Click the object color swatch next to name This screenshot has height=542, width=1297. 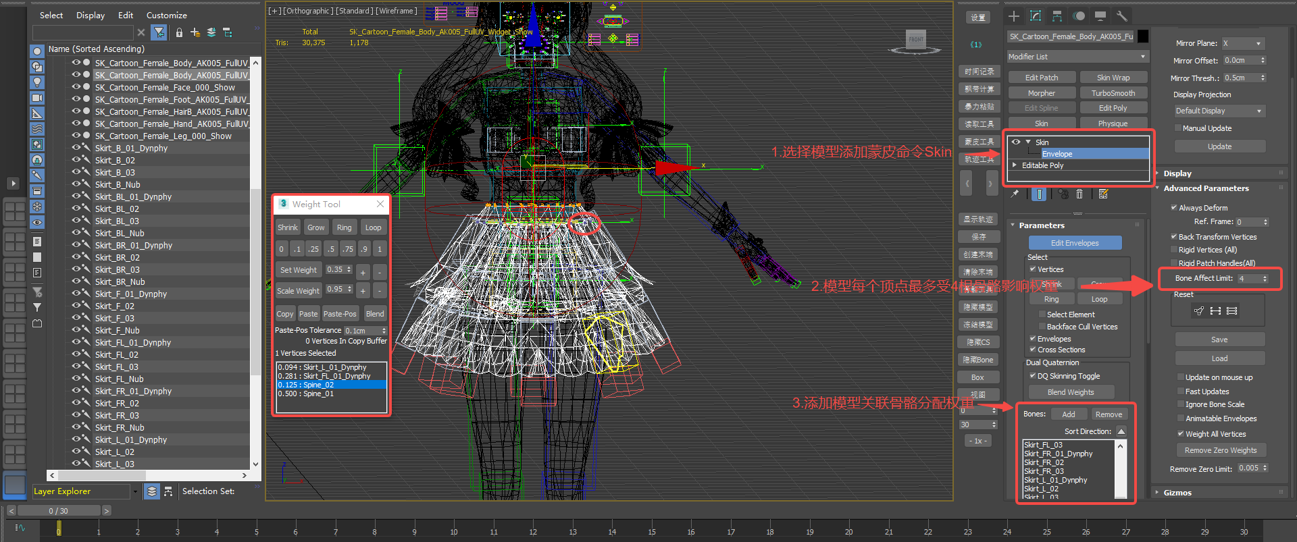[1143, 36]
